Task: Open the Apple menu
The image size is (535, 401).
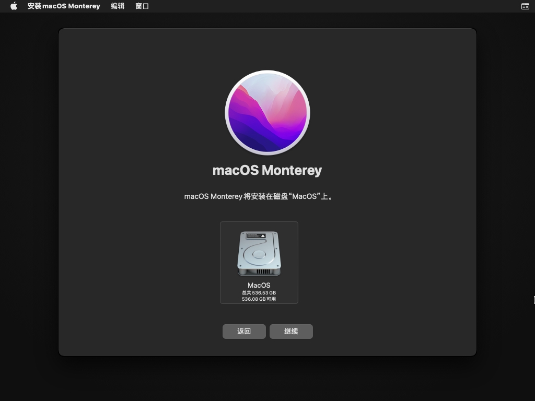Action: [x=14, y=6]
